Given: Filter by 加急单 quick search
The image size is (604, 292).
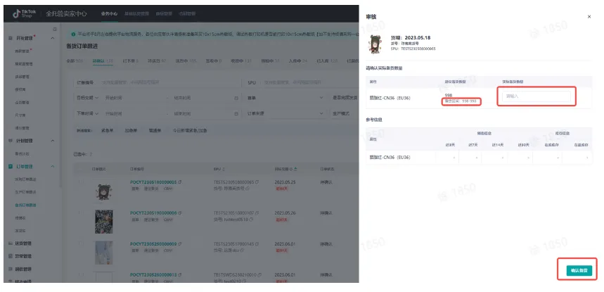Looking at the screenshot, I should pos(131,131).
